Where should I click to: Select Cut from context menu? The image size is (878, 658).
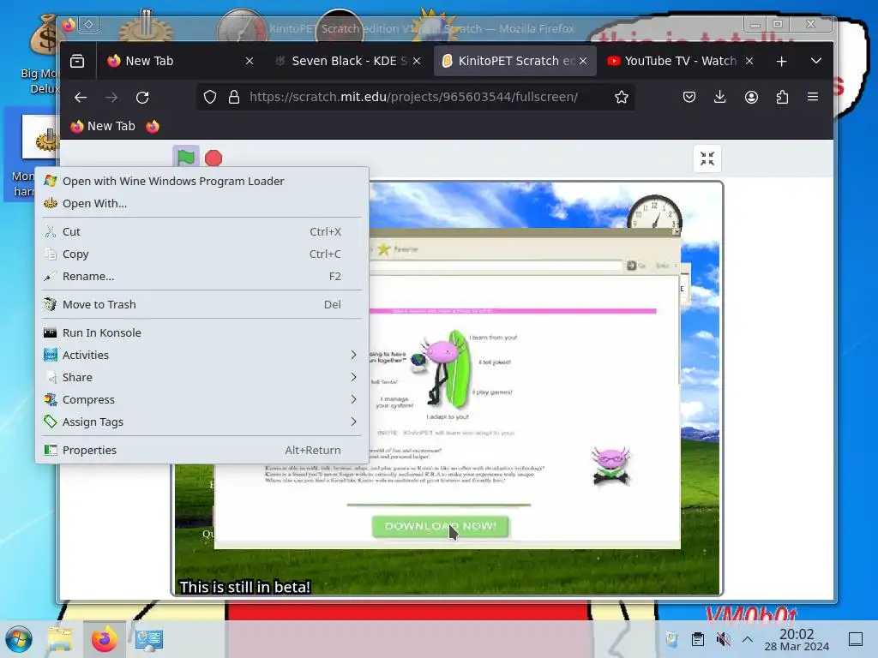201,231
